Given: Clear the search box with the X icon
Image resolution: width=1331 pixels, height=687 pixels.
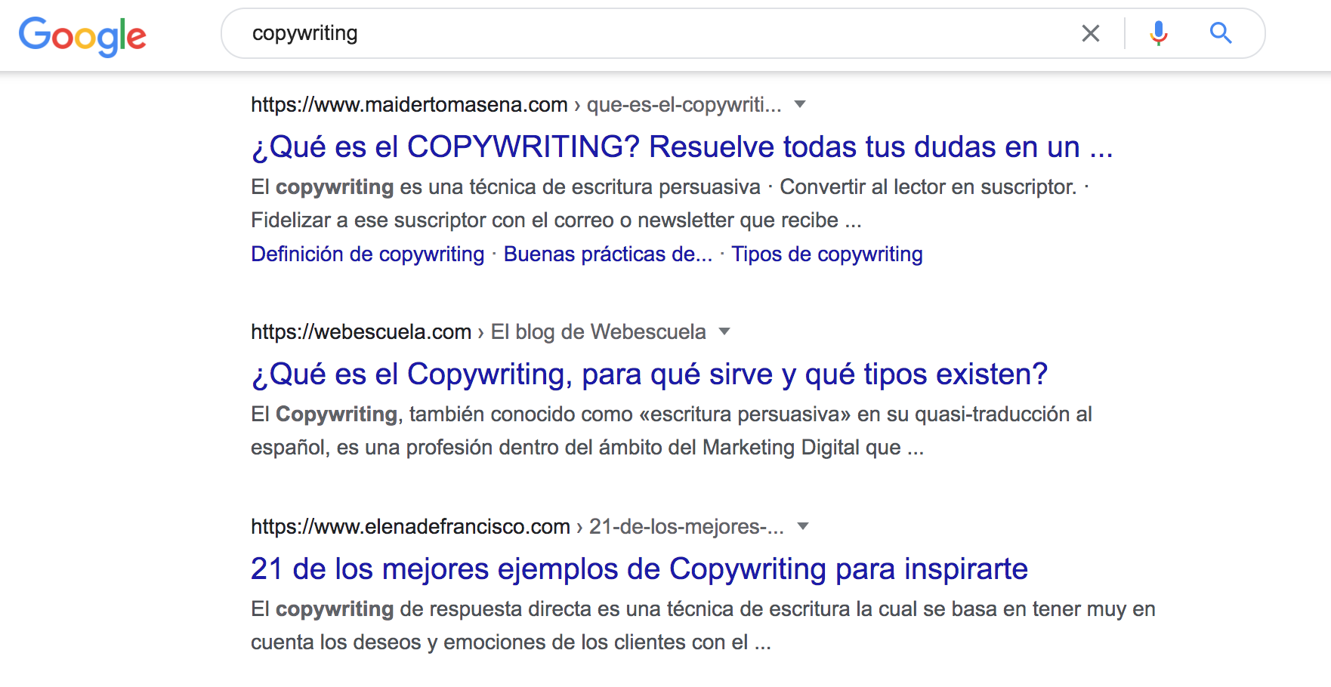Looking at the screenshot, I should [x=1090, y=33].
